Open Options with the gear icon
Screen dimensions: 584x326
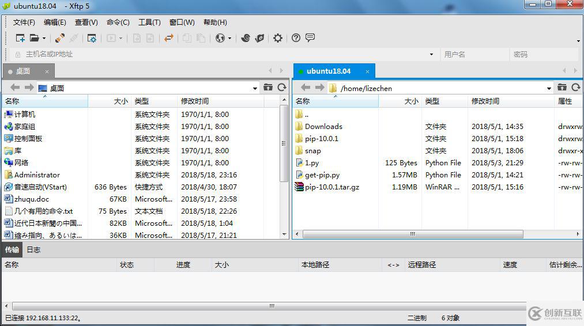pos(278,38)
